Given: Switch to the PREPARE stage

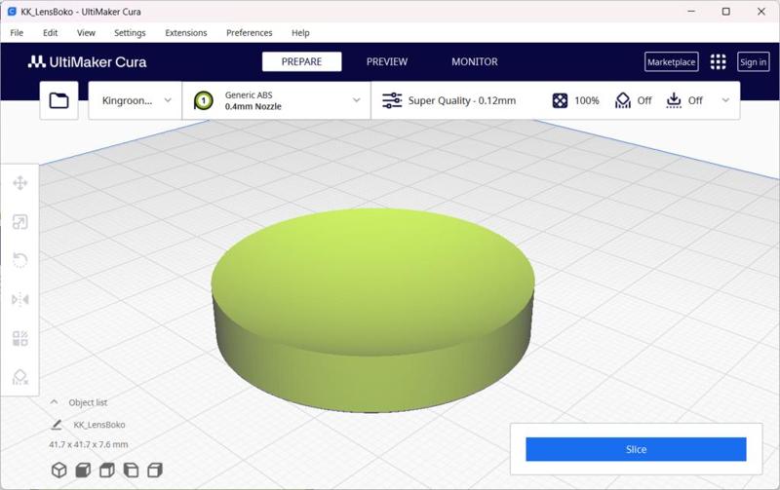Looking at the screenshot, I should (x=301, y=61).
